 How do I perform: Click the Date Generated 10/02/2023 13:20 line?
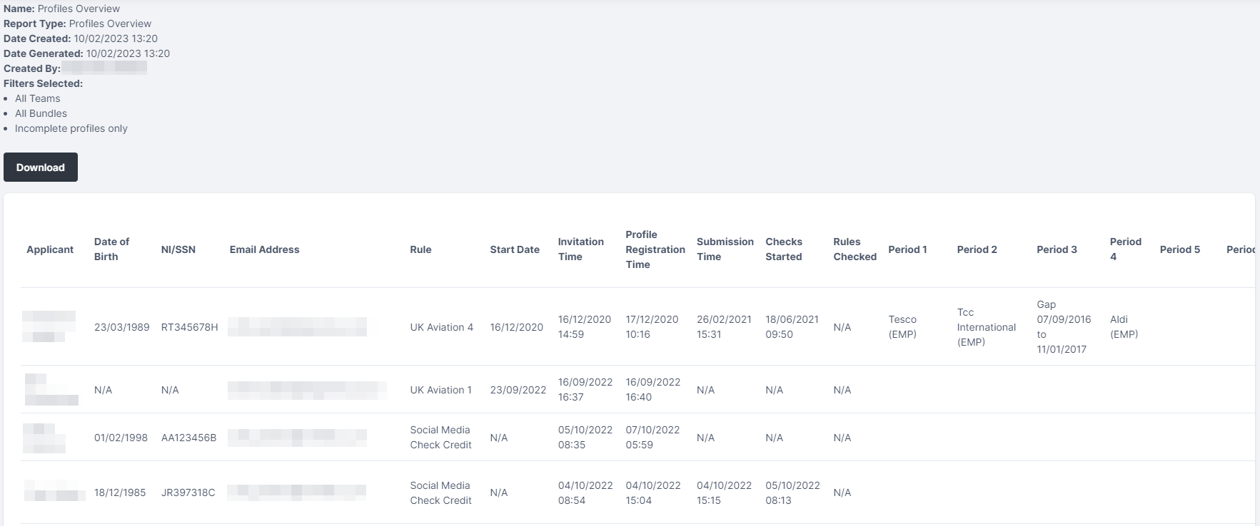[x=86, y=53]
